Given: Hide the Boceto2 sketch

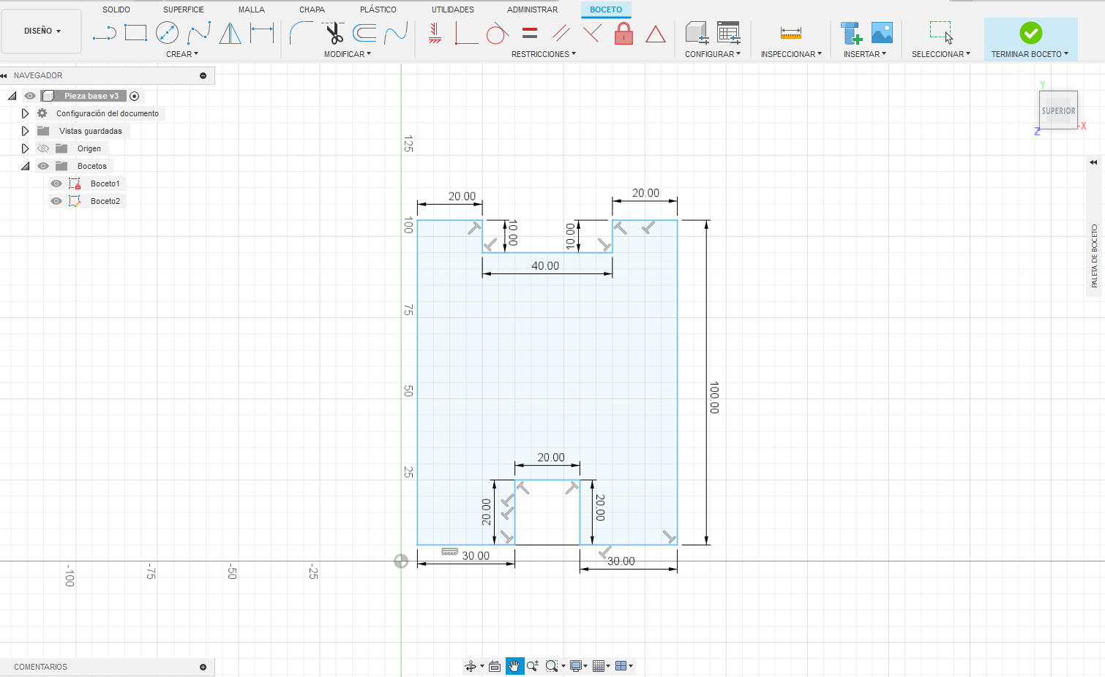Looking at the screenshot, I should [56, 201].
